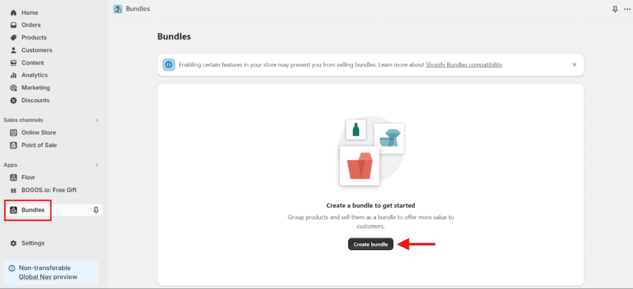Viewport: 633px width, 289px height.
Task: Click the Products tag icon
Action: (x=14, y=38)
